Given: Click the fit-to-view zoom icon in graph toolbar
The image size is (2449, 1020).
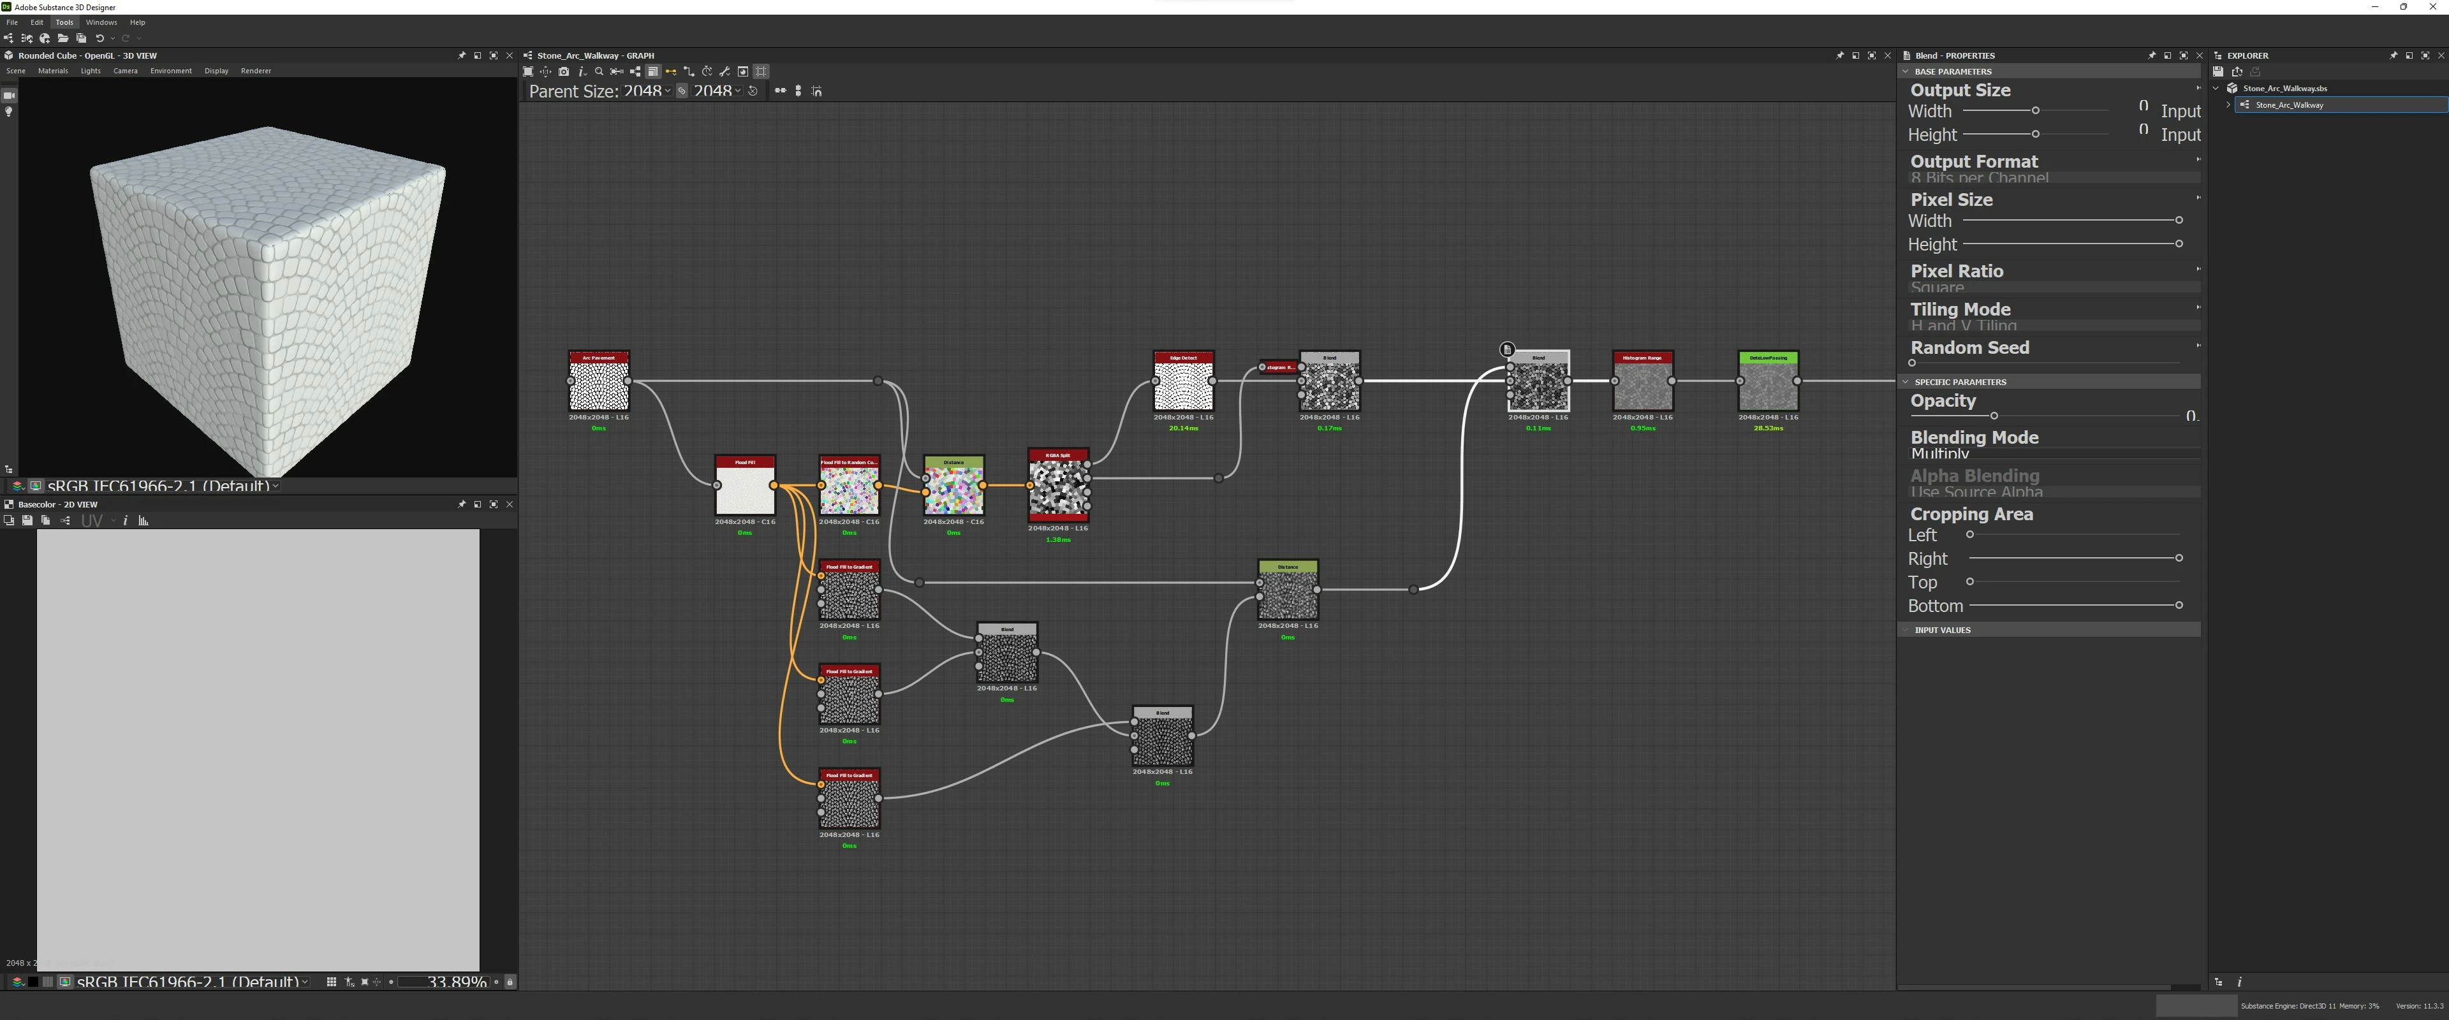Looking at the screenshot, I should click(529, 71).
